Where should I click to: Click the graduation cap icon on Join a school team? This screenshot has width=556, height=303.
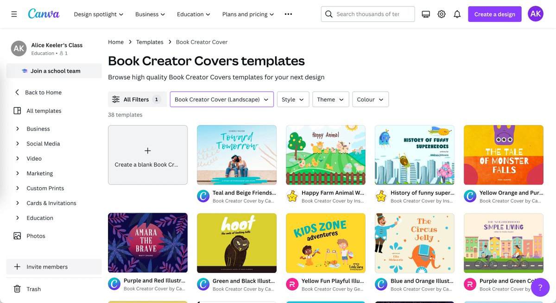pos(25,71)
